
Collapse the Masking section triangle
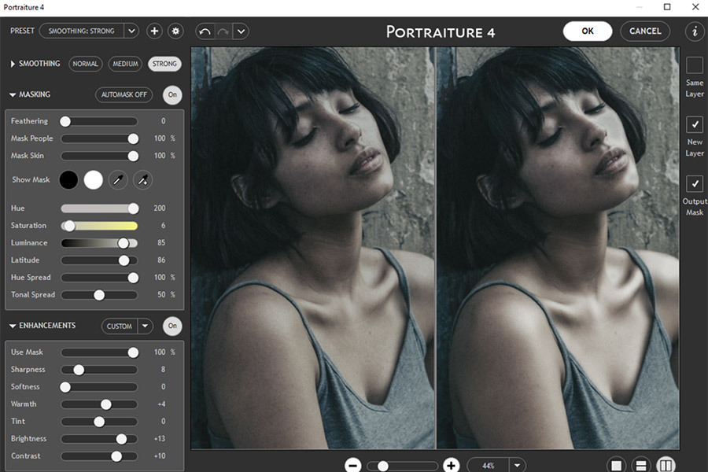pos(13,95)
